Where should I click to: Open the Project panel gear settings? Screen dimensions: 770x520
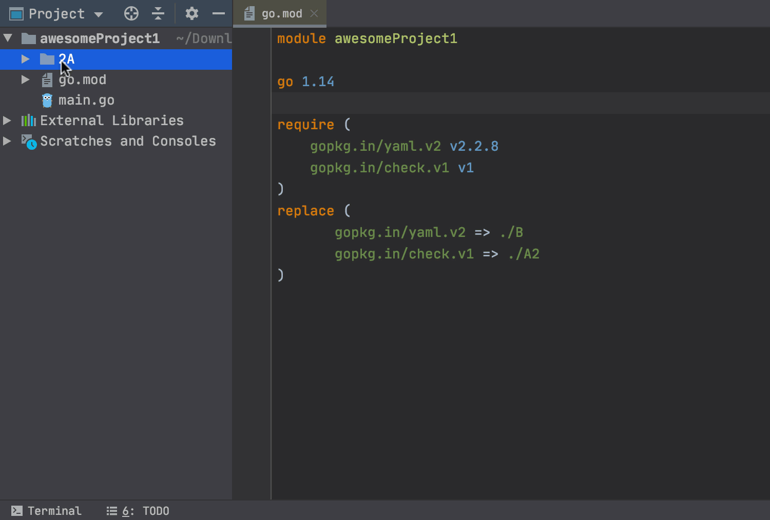[x=192, y=13]
